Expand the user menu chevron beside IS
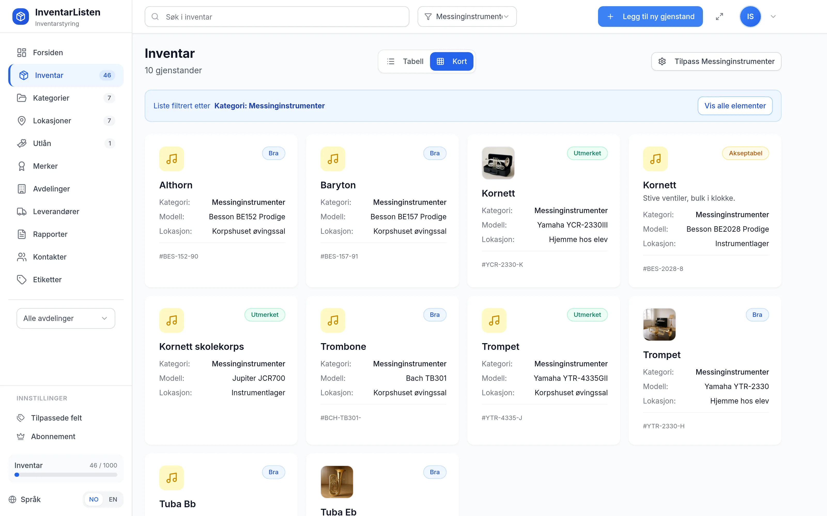827x516 pixels. point(773,16)
